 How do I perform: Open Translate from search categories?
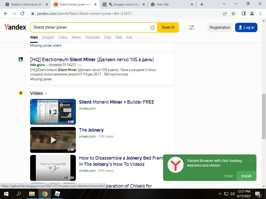(x=92, y=37)
